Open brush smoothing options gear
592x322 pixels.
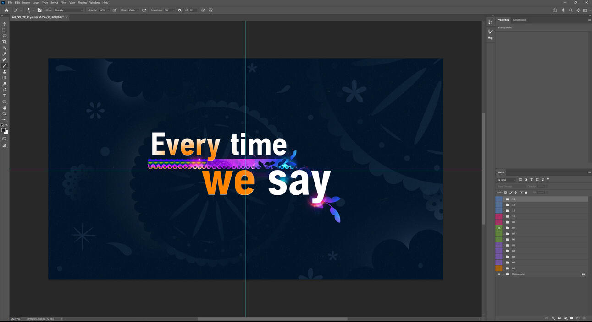179,10
